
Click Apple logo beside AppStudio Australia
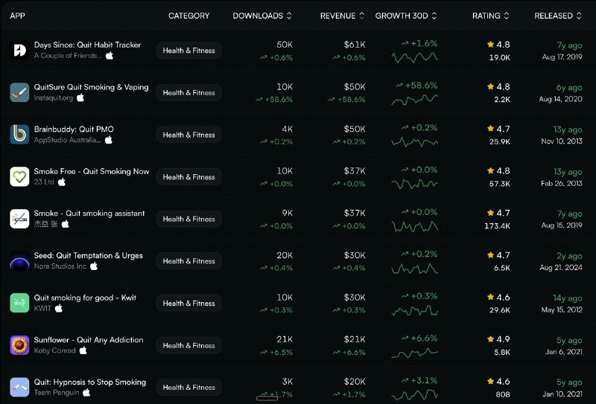tap(109, 140)
